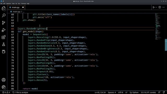Split the editor right
Image resolution: width=167 pixels, height=94 pixels.
click(160, 7)
